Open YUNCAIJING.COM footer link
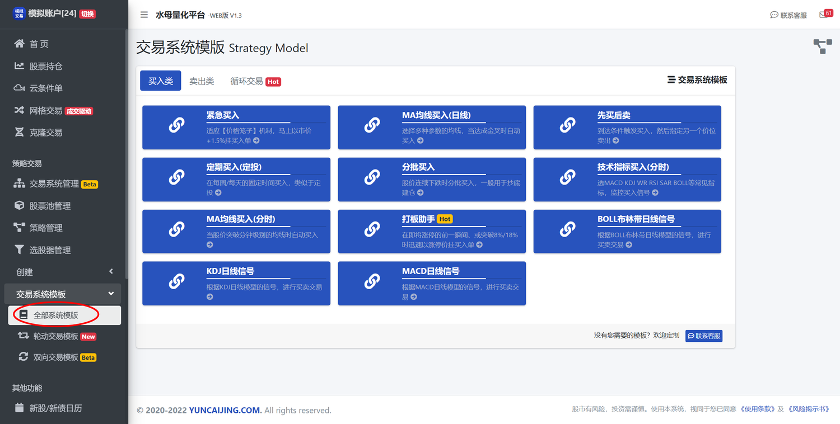This screenshot has width=840, height=424. 225,410
